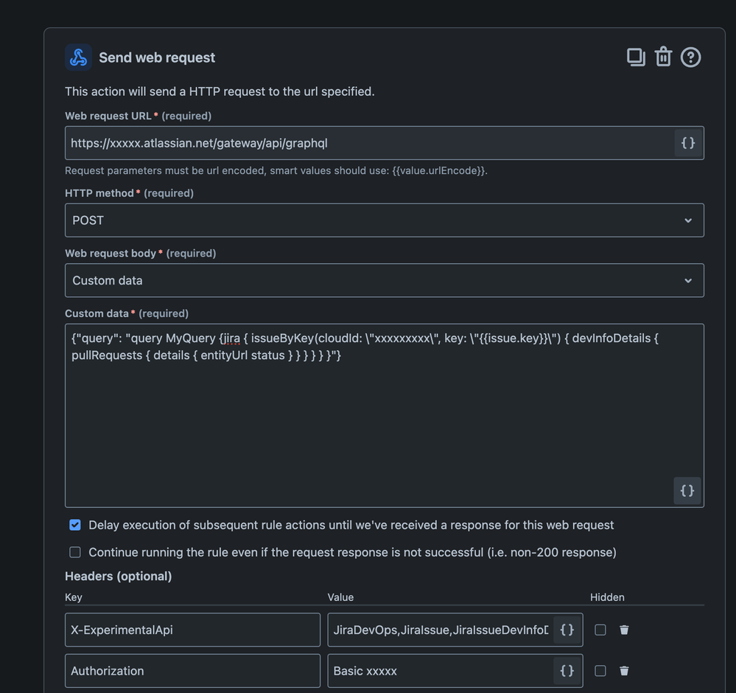This screenshot has height=693, width=736.
Task: Open smart values picker for Custom data
Action: pos(687,490)
